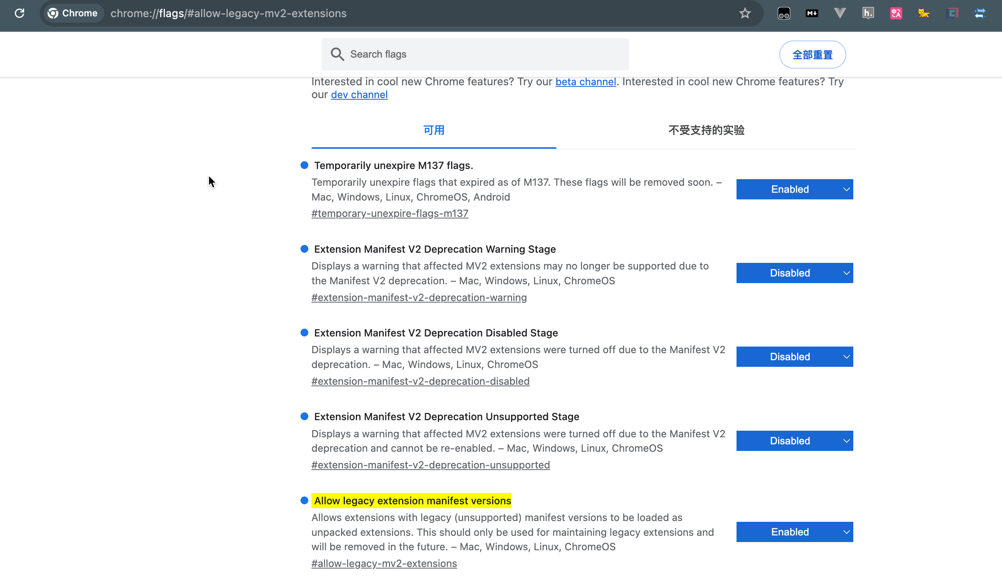This screenshot has height=581, width=1002.
Task: Bookmark this page with star icon
Action: coord(745,13)
